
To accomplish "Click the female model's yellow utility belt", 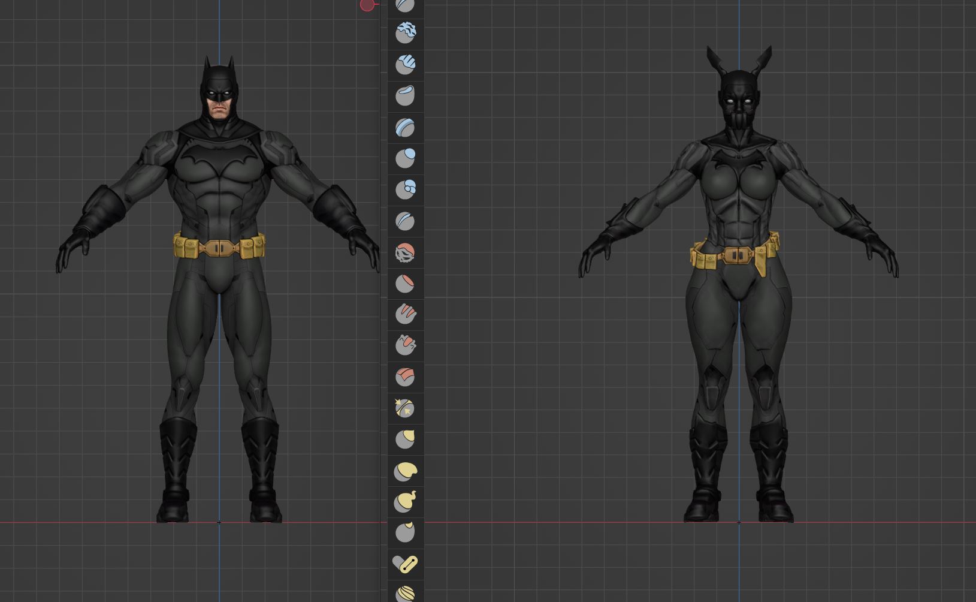I will (x=736, y=256).
